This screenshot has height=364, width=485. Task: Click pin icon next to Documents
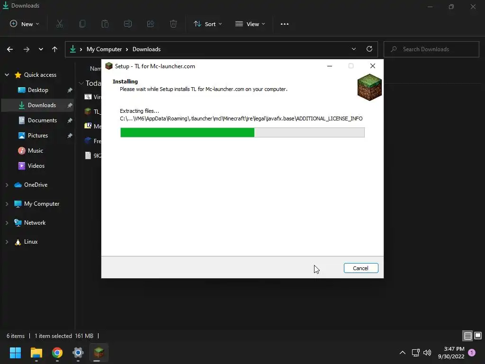click(x=70, y=120)
